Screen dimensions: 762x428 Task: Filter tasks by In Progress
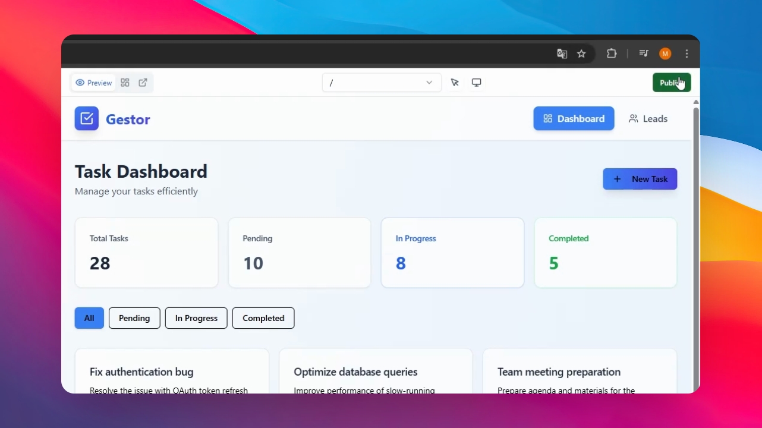coord(196,318)
